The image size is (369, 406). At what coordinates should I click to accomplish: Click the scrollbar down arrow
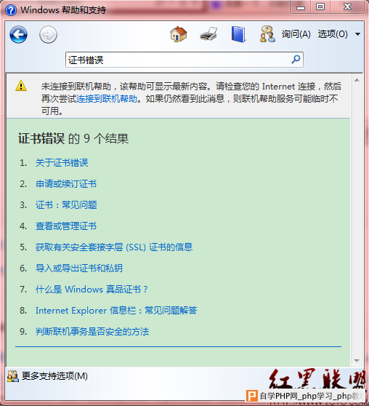357,360
